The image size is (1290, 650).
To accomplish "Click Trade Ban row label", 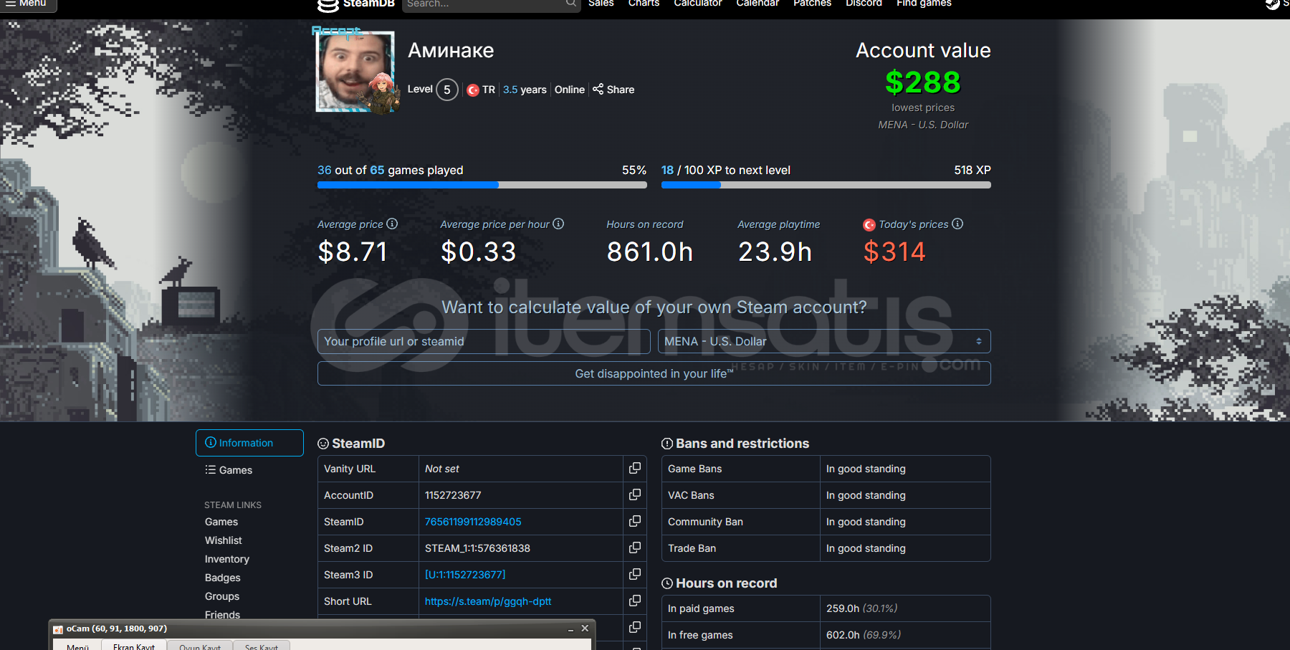I will tap(692, 548).
